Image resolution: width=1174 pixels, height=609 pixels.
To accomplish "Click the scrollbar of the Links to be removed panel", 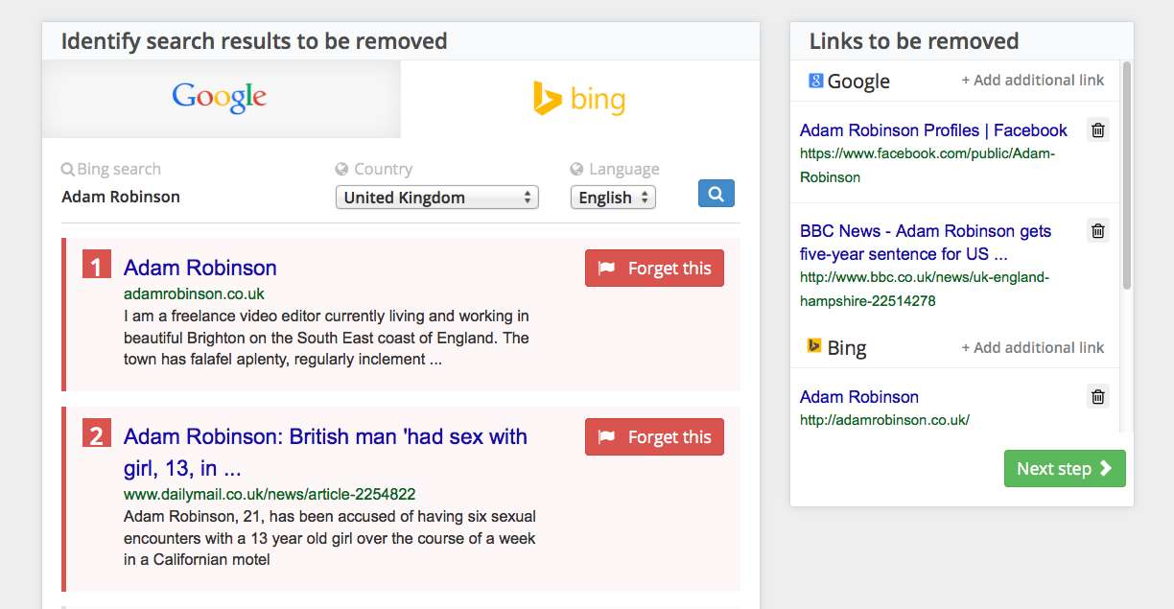I will tap(1127, 176).
